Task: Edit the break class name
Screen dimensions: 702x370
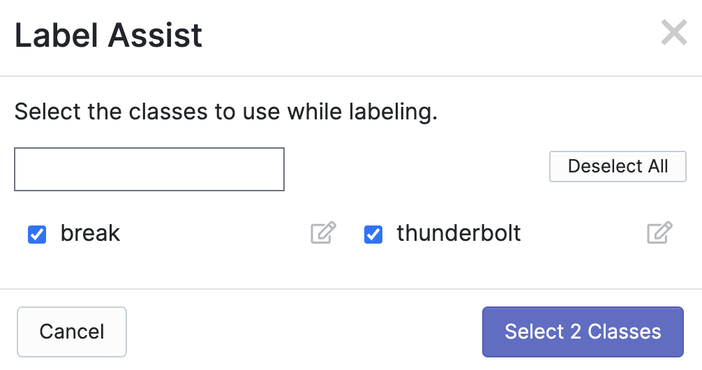Action: point(323,233)
